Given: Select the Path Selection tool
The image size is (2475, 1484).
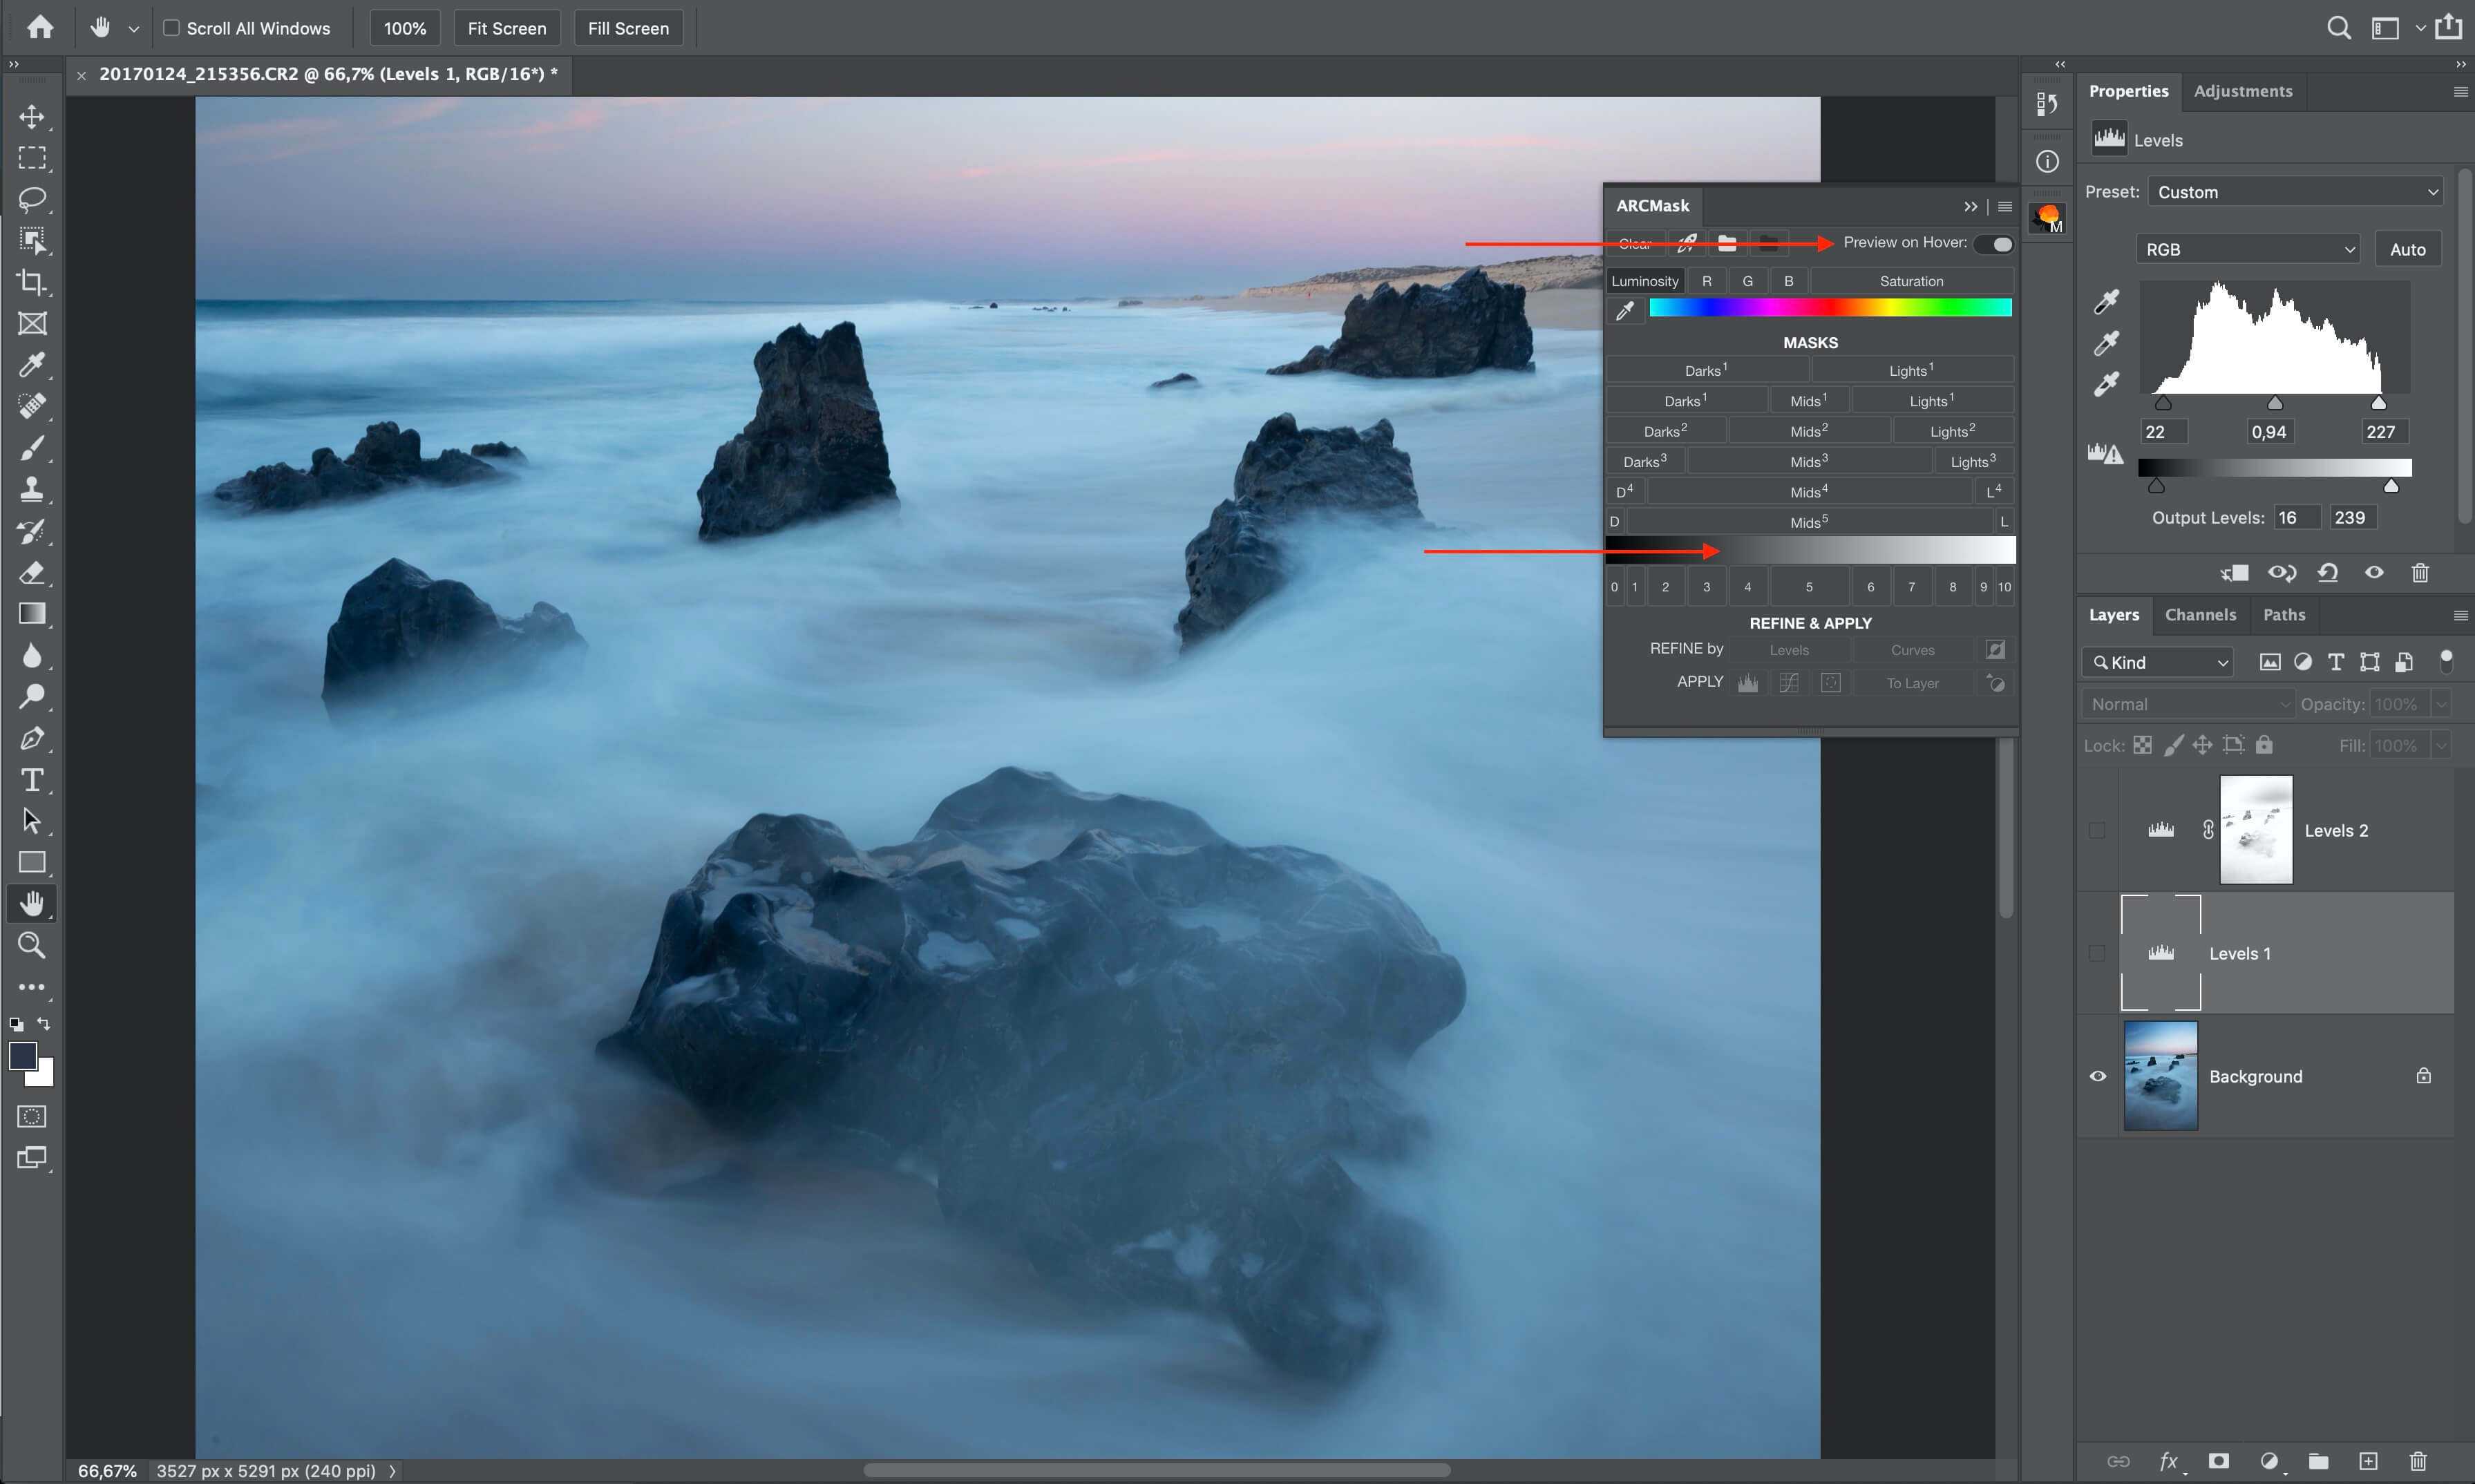Looking at the screenshot, I should pyautogui.click(x=32, y=821).
